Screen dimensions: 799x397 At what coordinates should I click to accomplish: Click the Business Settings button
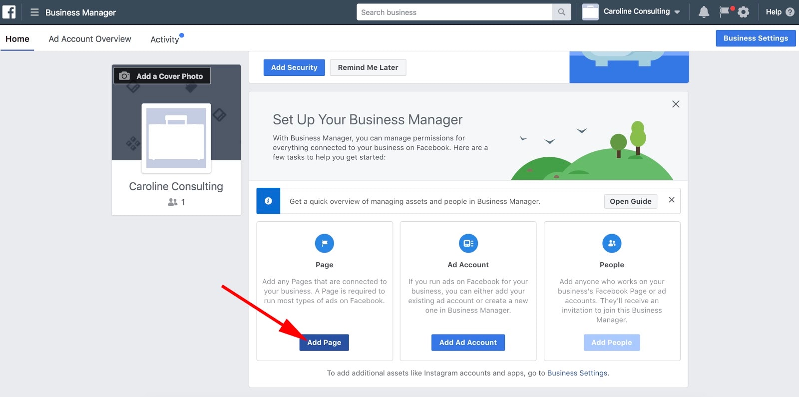pyautogui.click(x=756, y=38)
